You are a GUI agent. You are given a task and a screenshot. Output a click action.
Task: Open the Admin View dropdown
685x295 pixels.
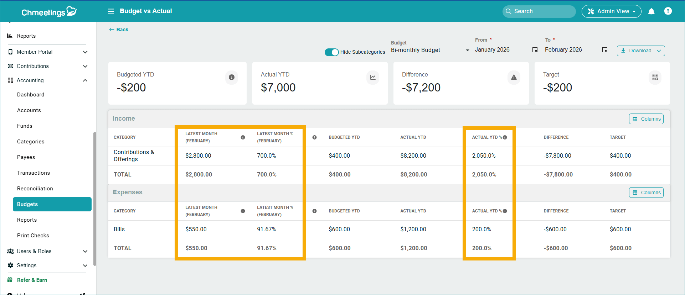click(x=611, y=11)
